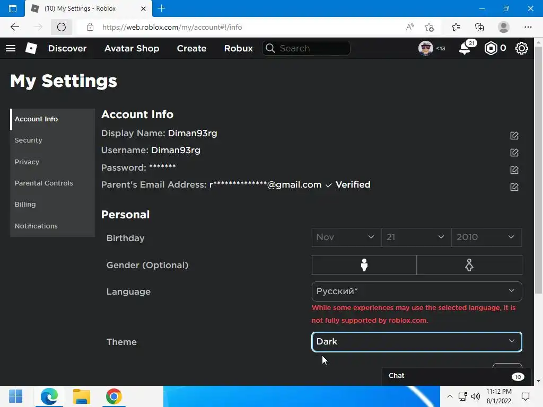View site information lock icon

90,27
